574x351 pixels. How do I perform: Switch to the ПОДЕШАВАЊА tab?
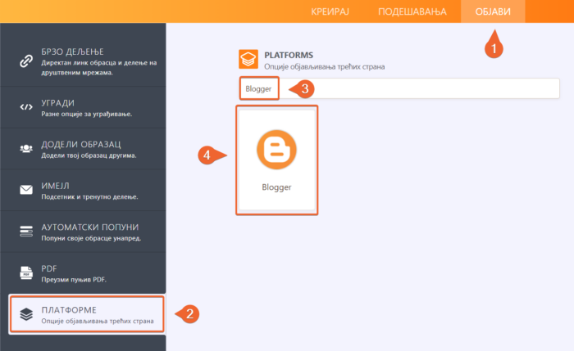point(412,11)
